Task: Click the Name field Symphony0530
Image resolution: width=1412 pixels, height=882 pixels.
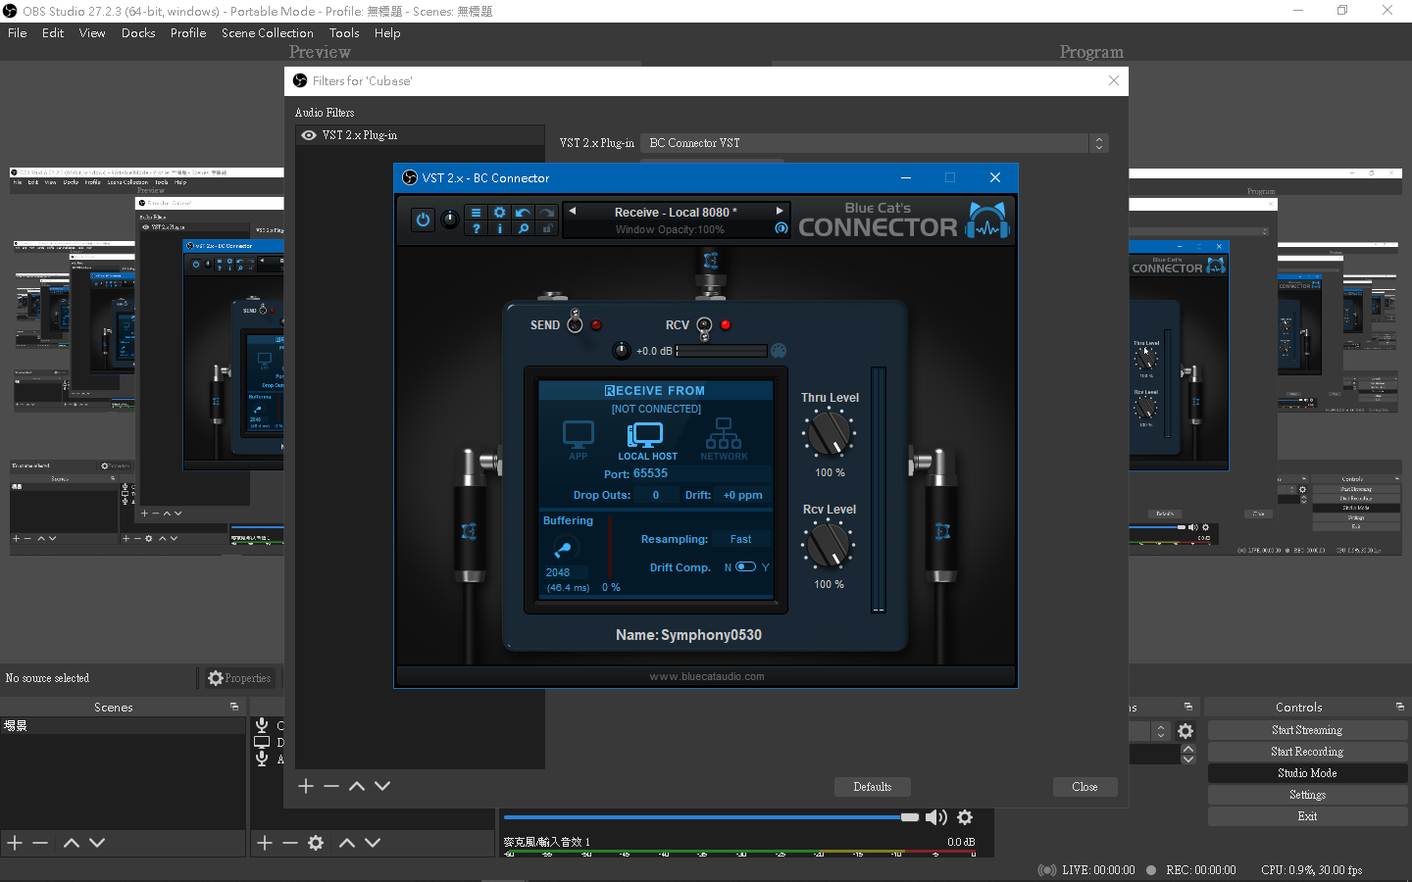Action: (x=711, y=635)
